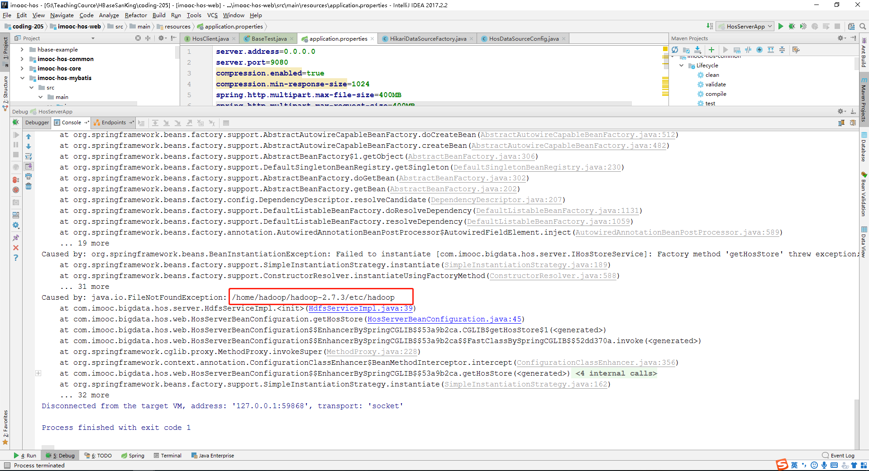Generate sources and update Maven folders

686,50
